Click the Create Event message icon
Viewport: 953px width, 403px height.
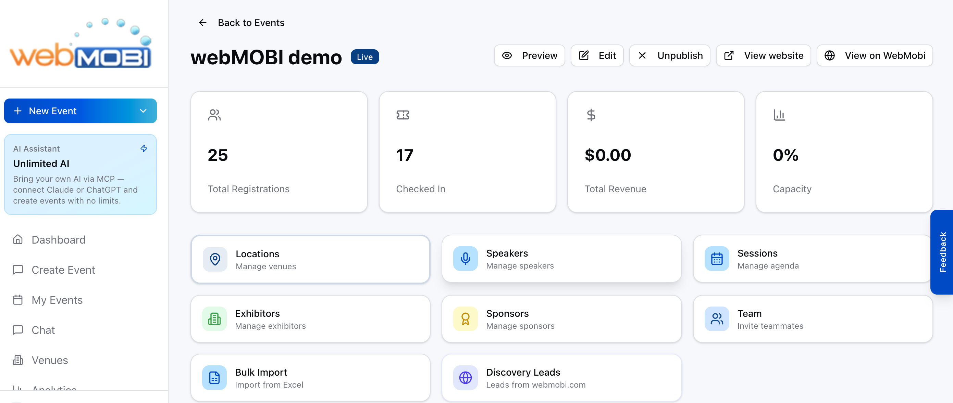18,270
